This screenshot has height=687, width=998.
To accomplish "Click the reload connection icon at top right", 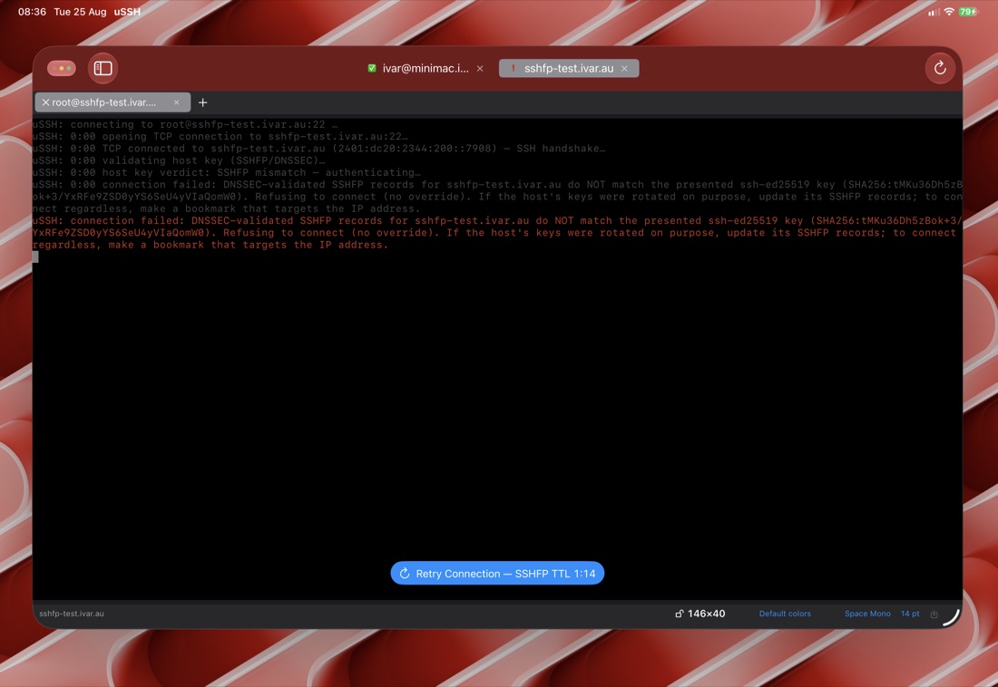I will coord(939,68).
